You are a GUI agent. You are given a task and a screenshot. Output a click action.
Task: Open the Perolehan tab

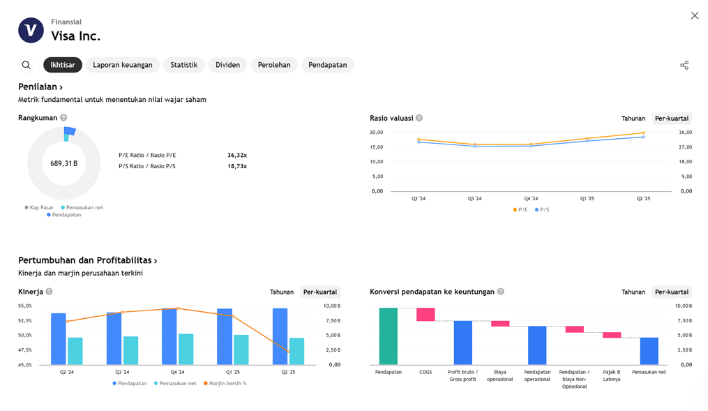click(x=274, y=65)
